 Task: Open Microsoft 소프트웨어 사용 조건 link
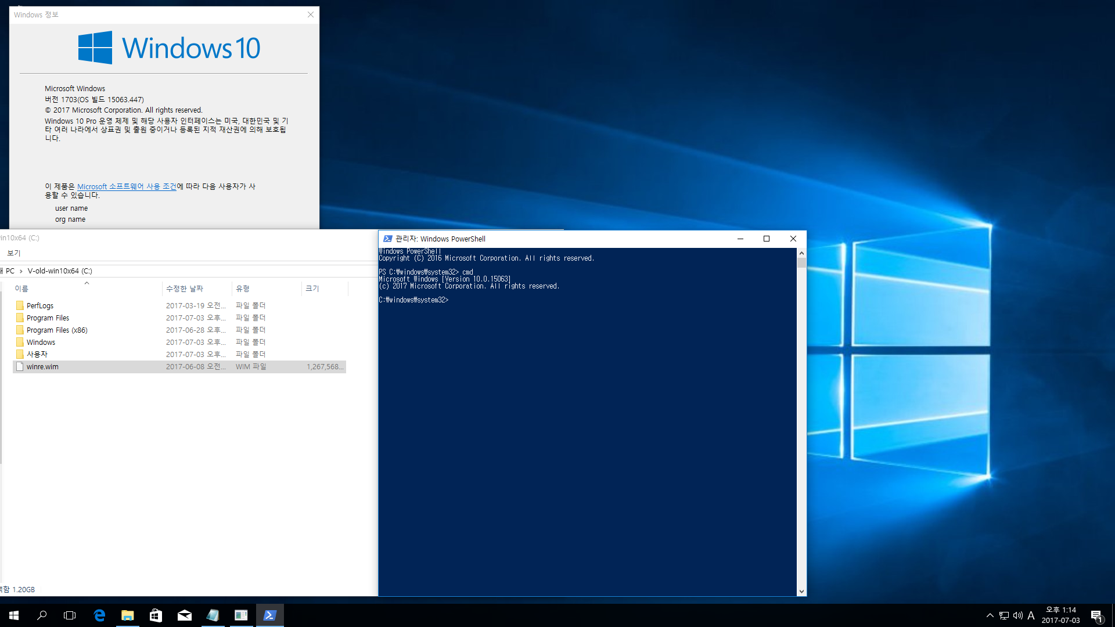click(127, 186)
